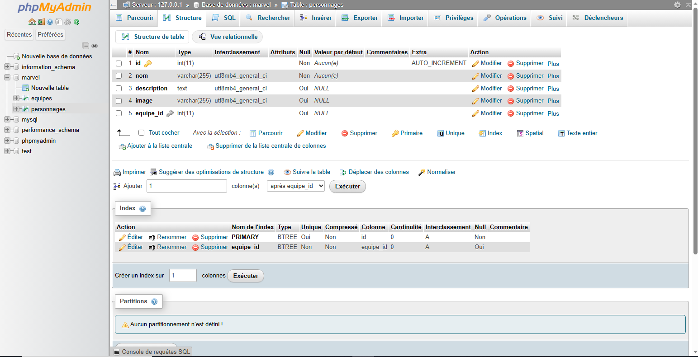Focus the number of columns to add field
The height and width of the screenshot is (357, 698).
(187, 186)
